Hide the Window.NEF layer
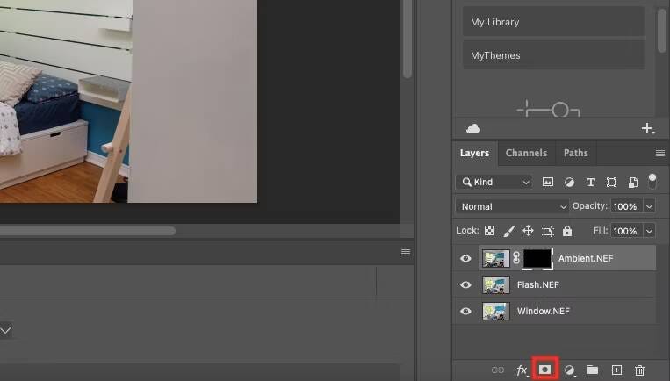670x381 pixels. 465,311
